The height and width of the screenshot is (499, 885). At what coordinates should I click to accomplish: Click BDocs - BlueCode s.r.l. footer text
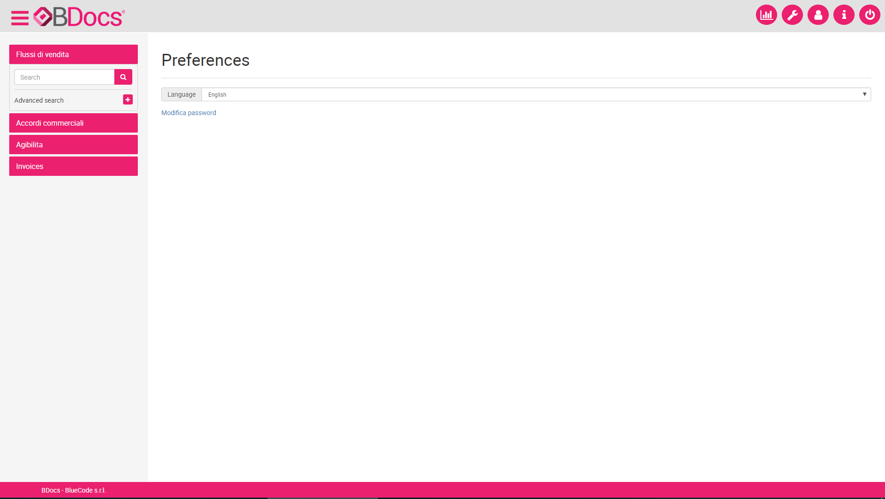pyautogui.click(x=73, y=490)
